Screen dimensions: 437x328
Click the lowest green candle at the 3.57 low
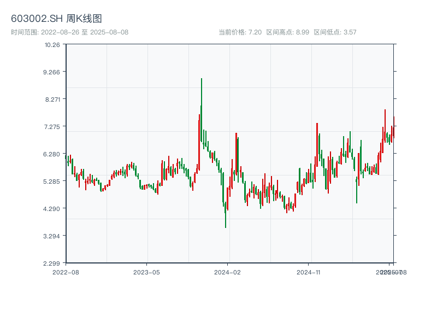(226, 215)
